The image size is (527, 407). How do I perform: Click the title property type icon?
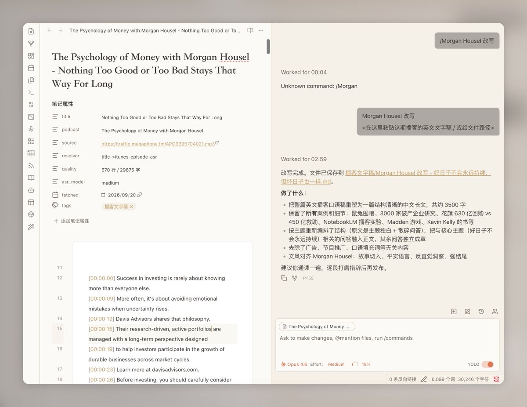(55, 116)
